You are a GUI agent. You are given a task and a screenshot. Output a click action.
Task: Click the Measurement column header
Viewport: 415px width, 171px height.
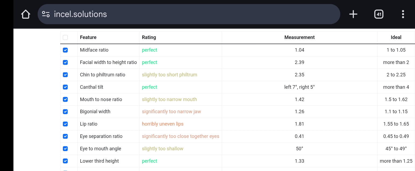coord(299,37)
